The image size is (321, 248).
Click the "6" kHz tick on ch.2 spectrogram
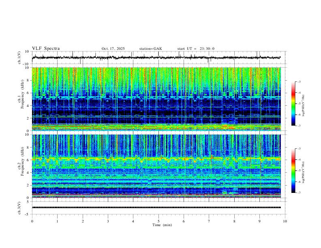pos(28,160)
